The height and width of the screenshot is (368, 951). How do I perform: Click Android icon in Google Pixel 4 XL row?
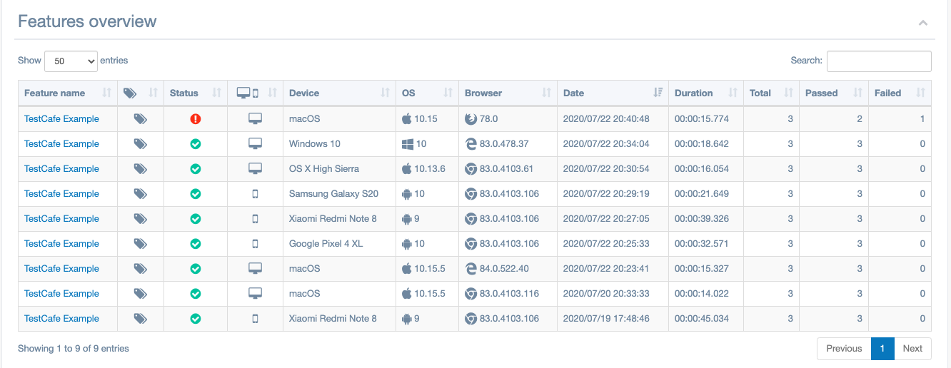click(407, 244)
